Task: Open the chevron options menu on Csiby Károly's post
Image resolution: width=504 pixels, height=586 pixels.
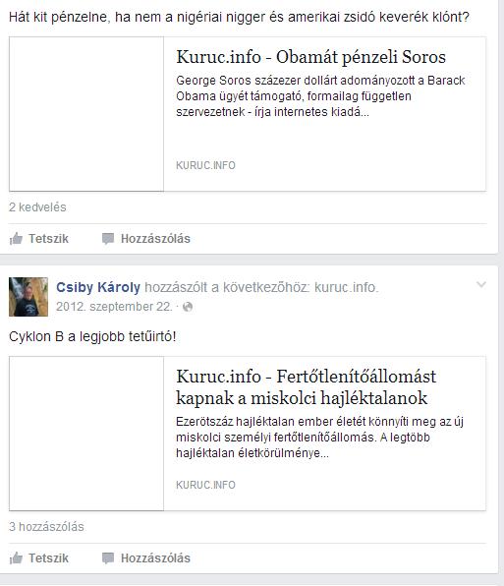Action: coord(481,285)
